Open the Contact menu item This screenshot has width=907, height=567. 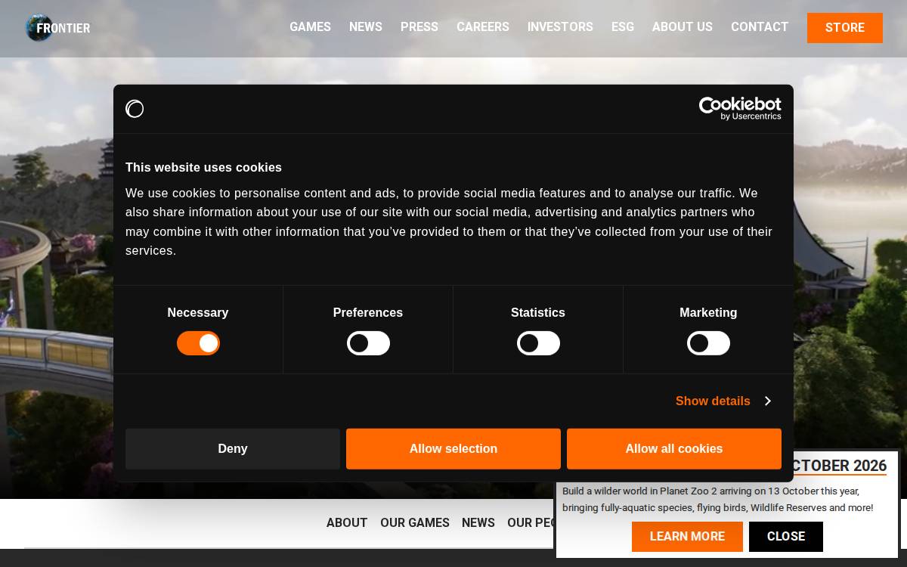[x=760, y=27]
